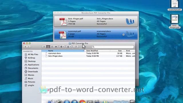Screen dimensions: 183x103
Task: Open the App Store from the Dock
Action: click(x=67, y=102)
